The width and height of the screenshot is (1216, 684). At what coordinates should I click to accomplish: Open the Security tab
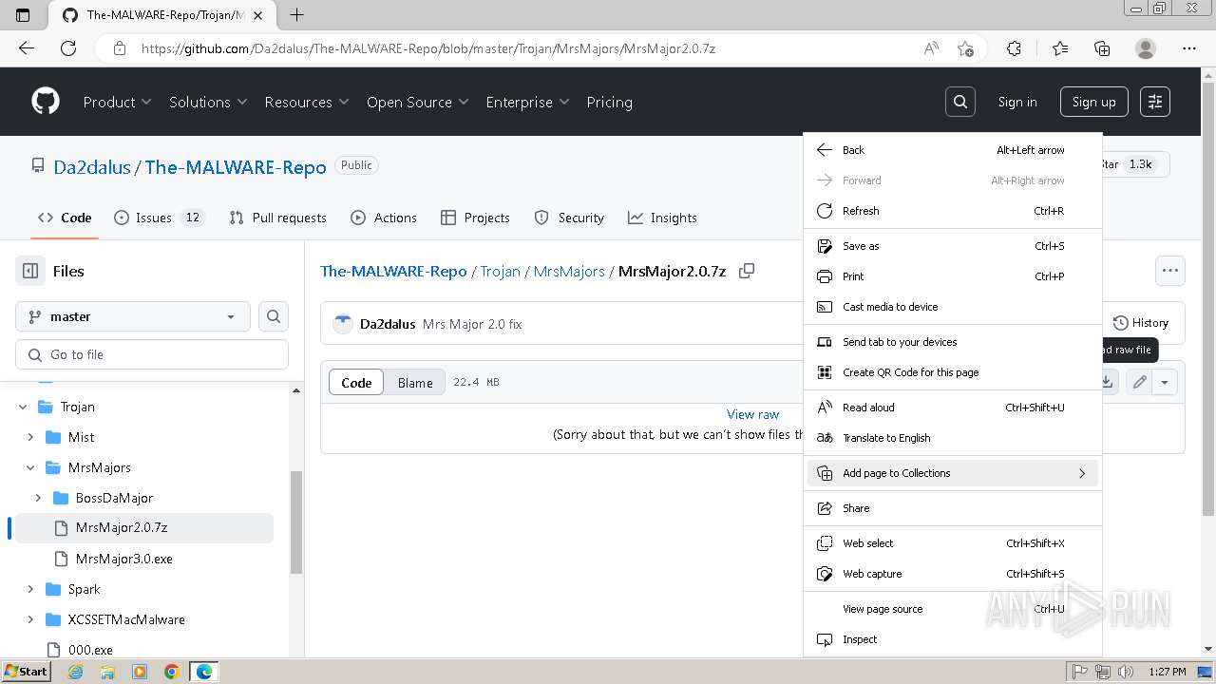click(569, 218)
